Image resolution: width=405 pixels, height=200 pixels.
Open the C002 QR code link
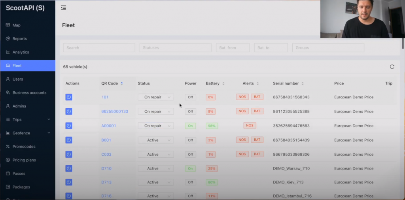[x=106, y=154]
